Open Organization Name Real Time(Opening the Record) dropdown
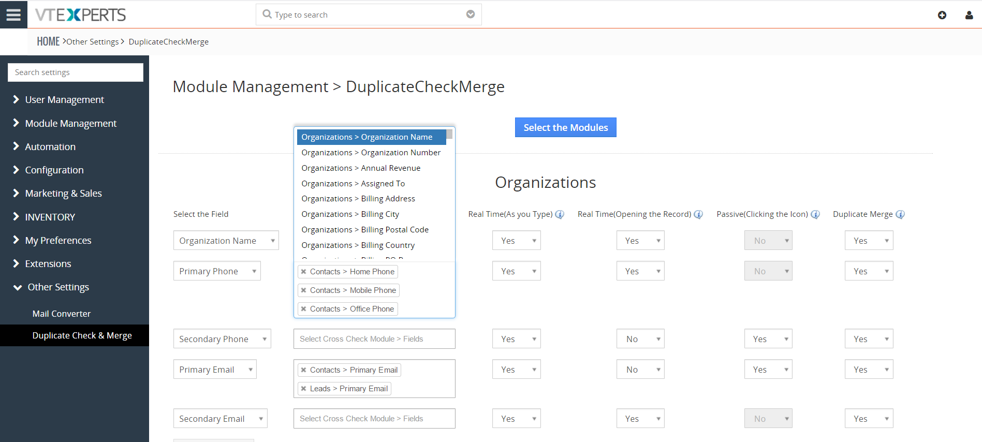 pyautogui.click(x=640, y=241)
